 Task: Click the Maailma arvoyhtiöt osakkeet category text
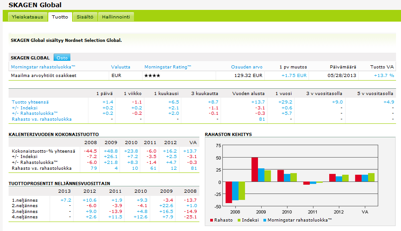click(x=43, y=76)
